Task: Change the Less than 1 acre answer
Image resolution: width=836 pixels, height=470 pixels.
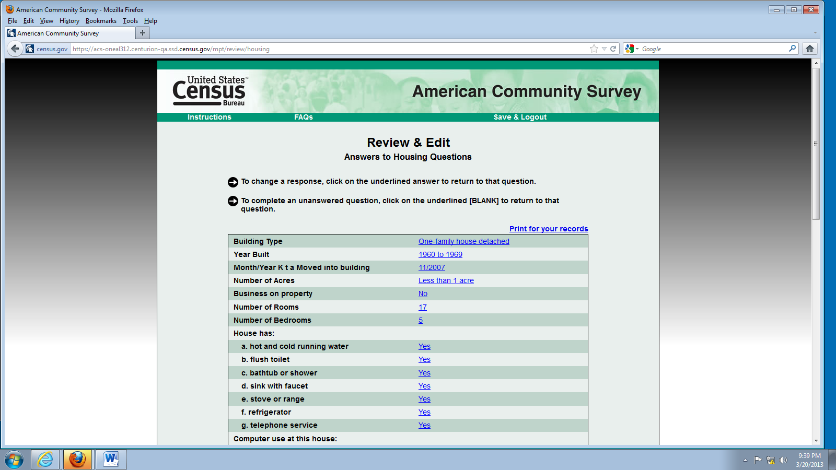Action: point(446,280)
